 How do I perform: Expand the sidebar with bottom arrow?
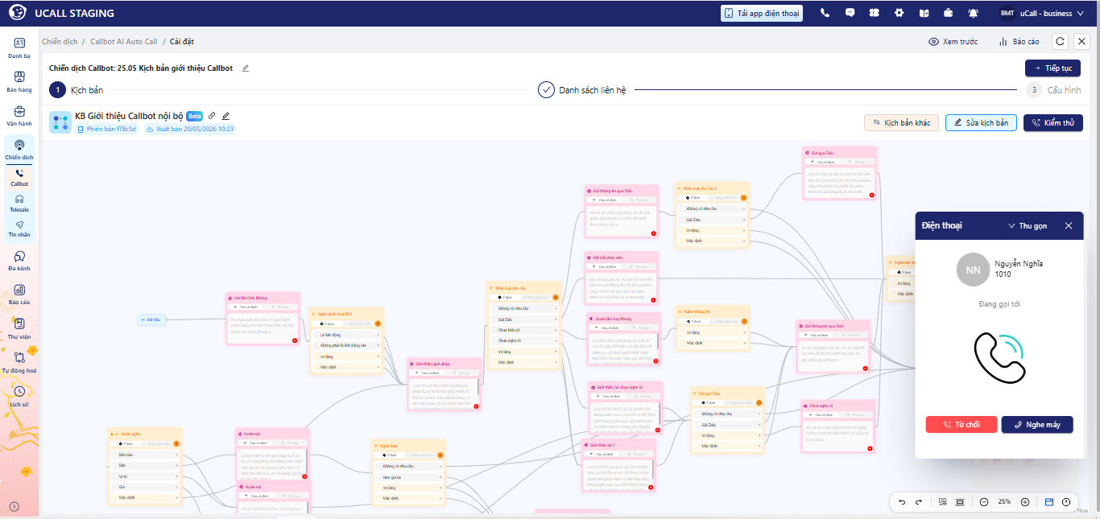14,506
